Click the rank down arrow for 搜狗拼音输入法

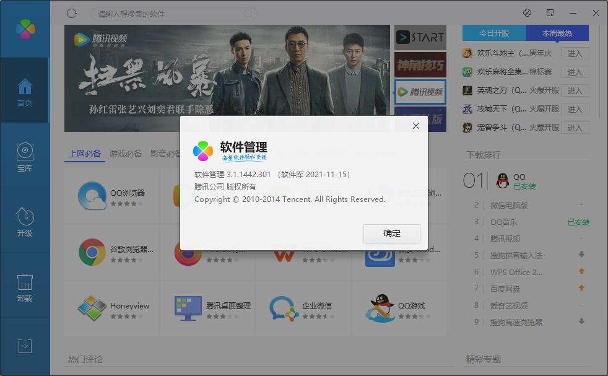click(x=581, y=255)
